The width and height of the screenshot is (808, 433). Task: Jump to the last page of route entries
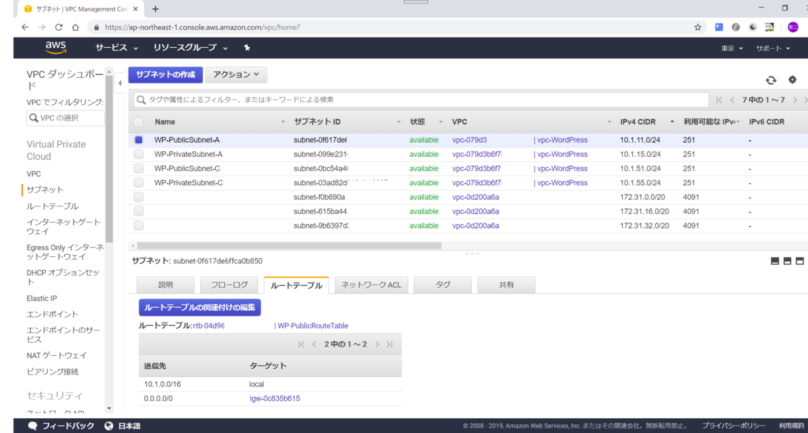[389, 344]
